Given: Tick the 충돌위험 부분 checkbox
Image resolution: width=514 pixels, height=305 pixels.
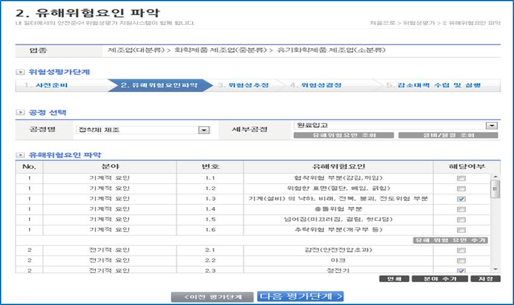Looking at the screenshot, I should 462,209.
